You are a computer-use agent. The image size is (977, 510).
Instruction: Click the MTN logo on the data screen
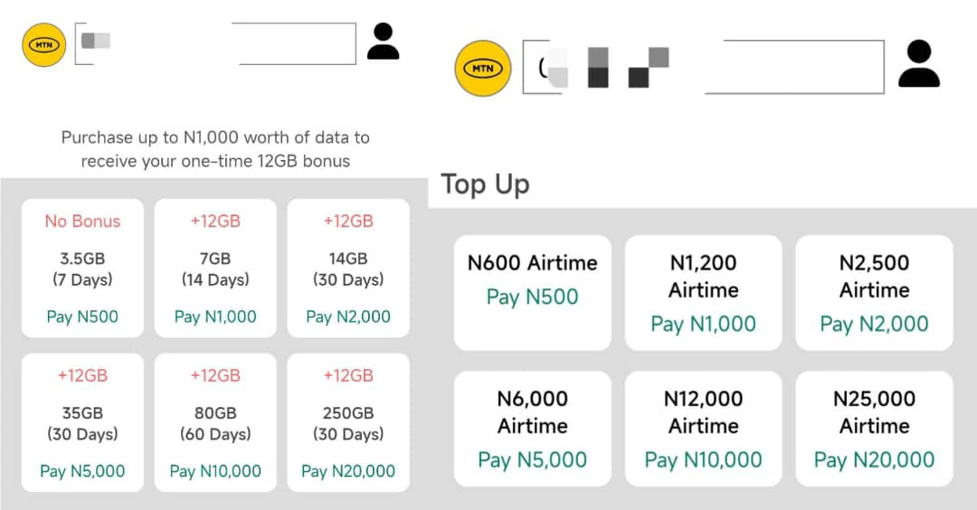point(43,45)
